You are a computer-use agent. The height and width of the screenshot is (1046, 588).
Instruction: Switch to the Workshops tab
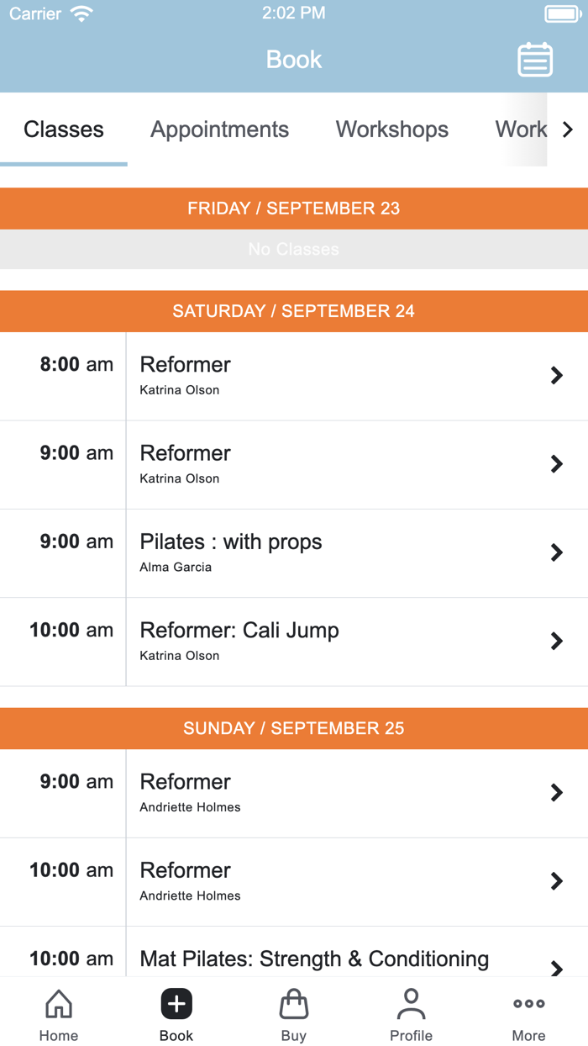click(392, 129)
